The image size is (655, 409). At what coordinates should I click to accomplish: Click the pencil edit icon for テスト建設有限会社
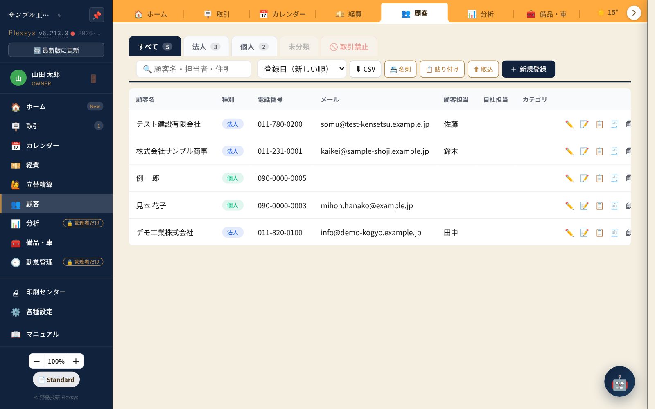(x=569, y=124)
